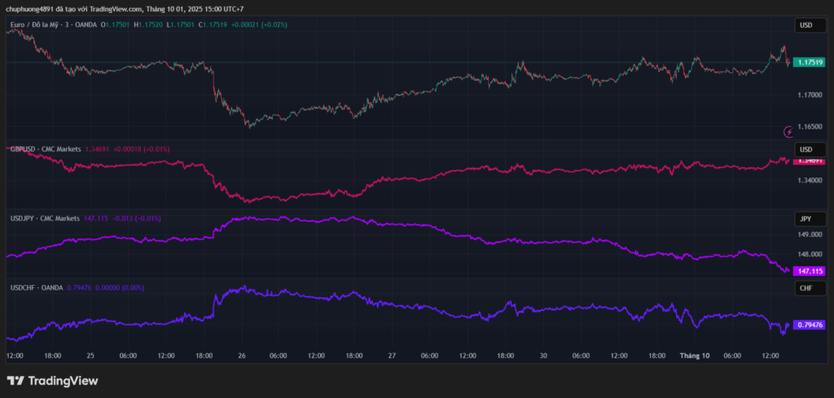Click the purple 147.115 price label

pos(809,271)
